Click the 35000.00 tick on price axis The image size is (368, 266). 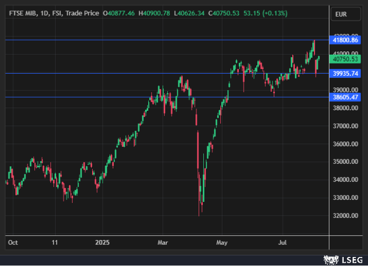click(345, 162)
